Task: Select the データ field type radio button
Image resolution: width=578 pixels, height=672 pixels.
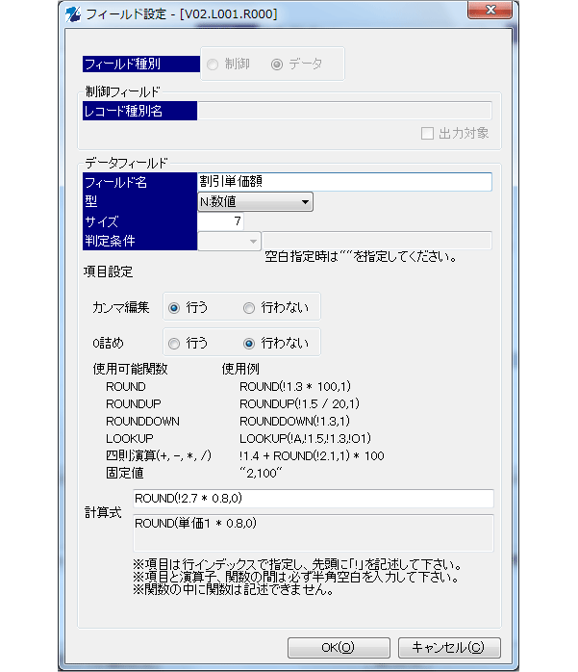Action: (277, 65)
